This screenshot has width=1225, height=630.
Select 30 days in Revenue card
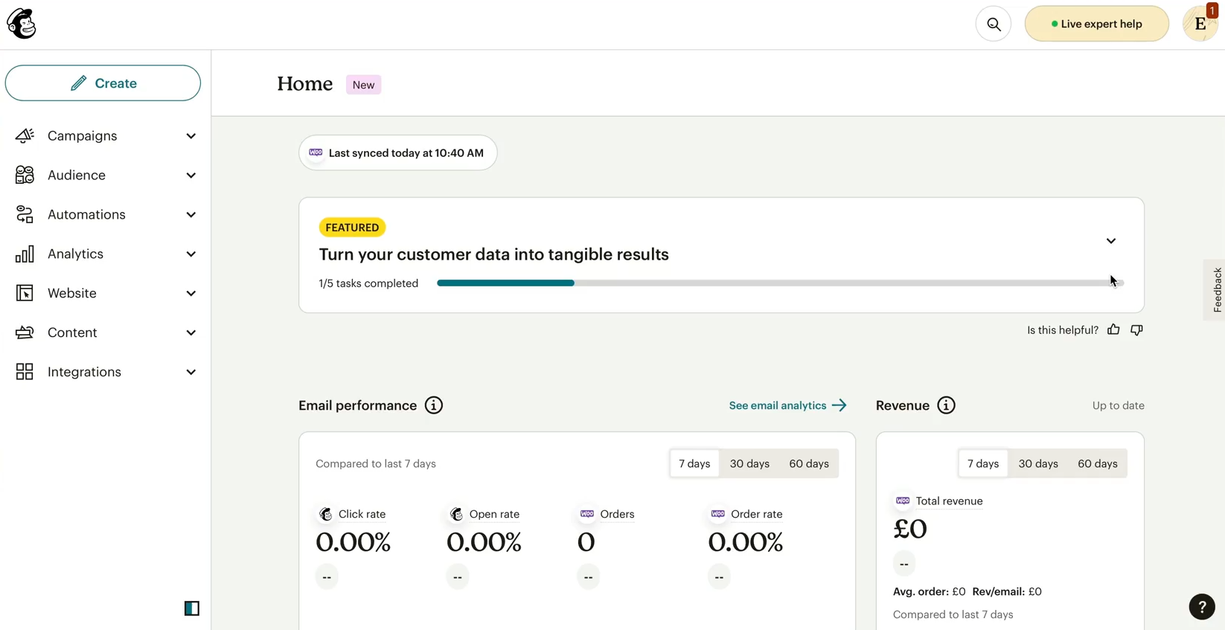(1038, 463)
